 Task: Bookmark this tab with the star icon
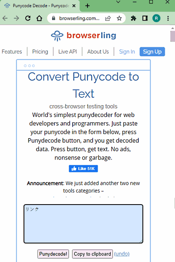coord(119,18)
